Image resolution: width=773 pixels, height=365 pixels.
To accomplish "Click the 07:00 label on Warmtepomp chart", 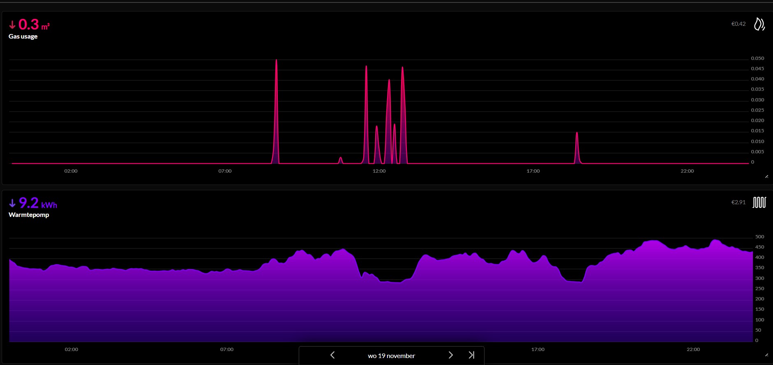I will (x=226, y=349).
